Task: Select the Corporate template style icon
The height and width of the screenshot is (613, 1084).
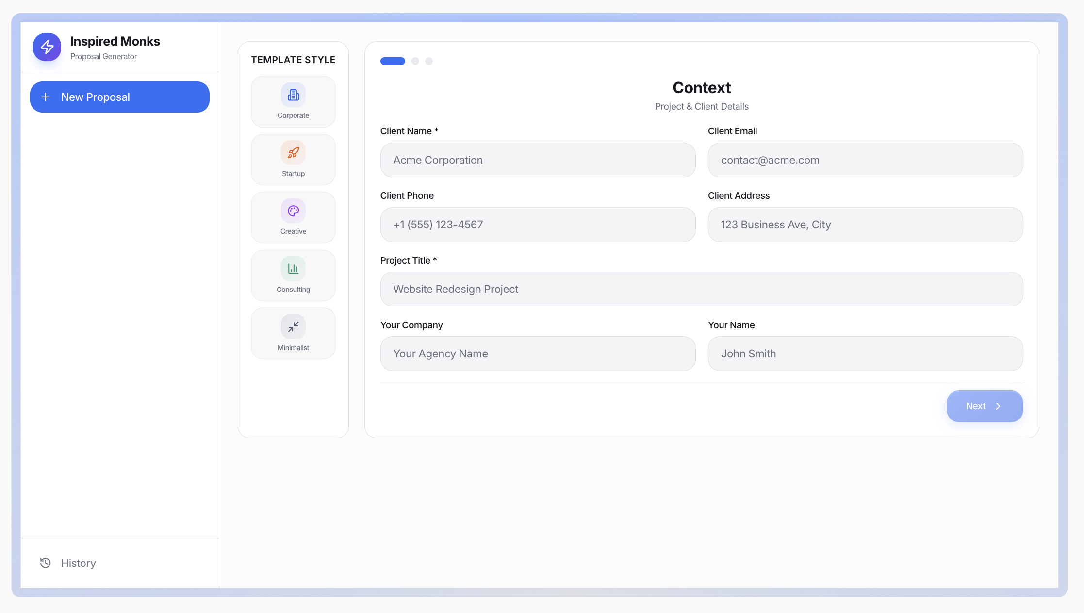Action: (293, 95)
